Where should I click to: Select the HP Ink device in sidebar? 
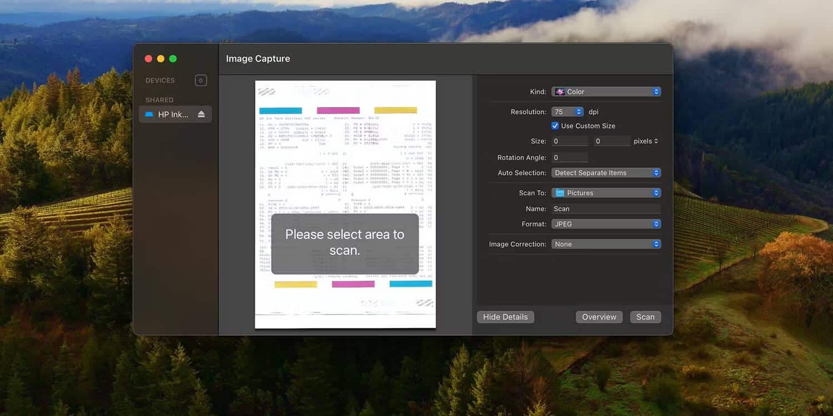173,114
